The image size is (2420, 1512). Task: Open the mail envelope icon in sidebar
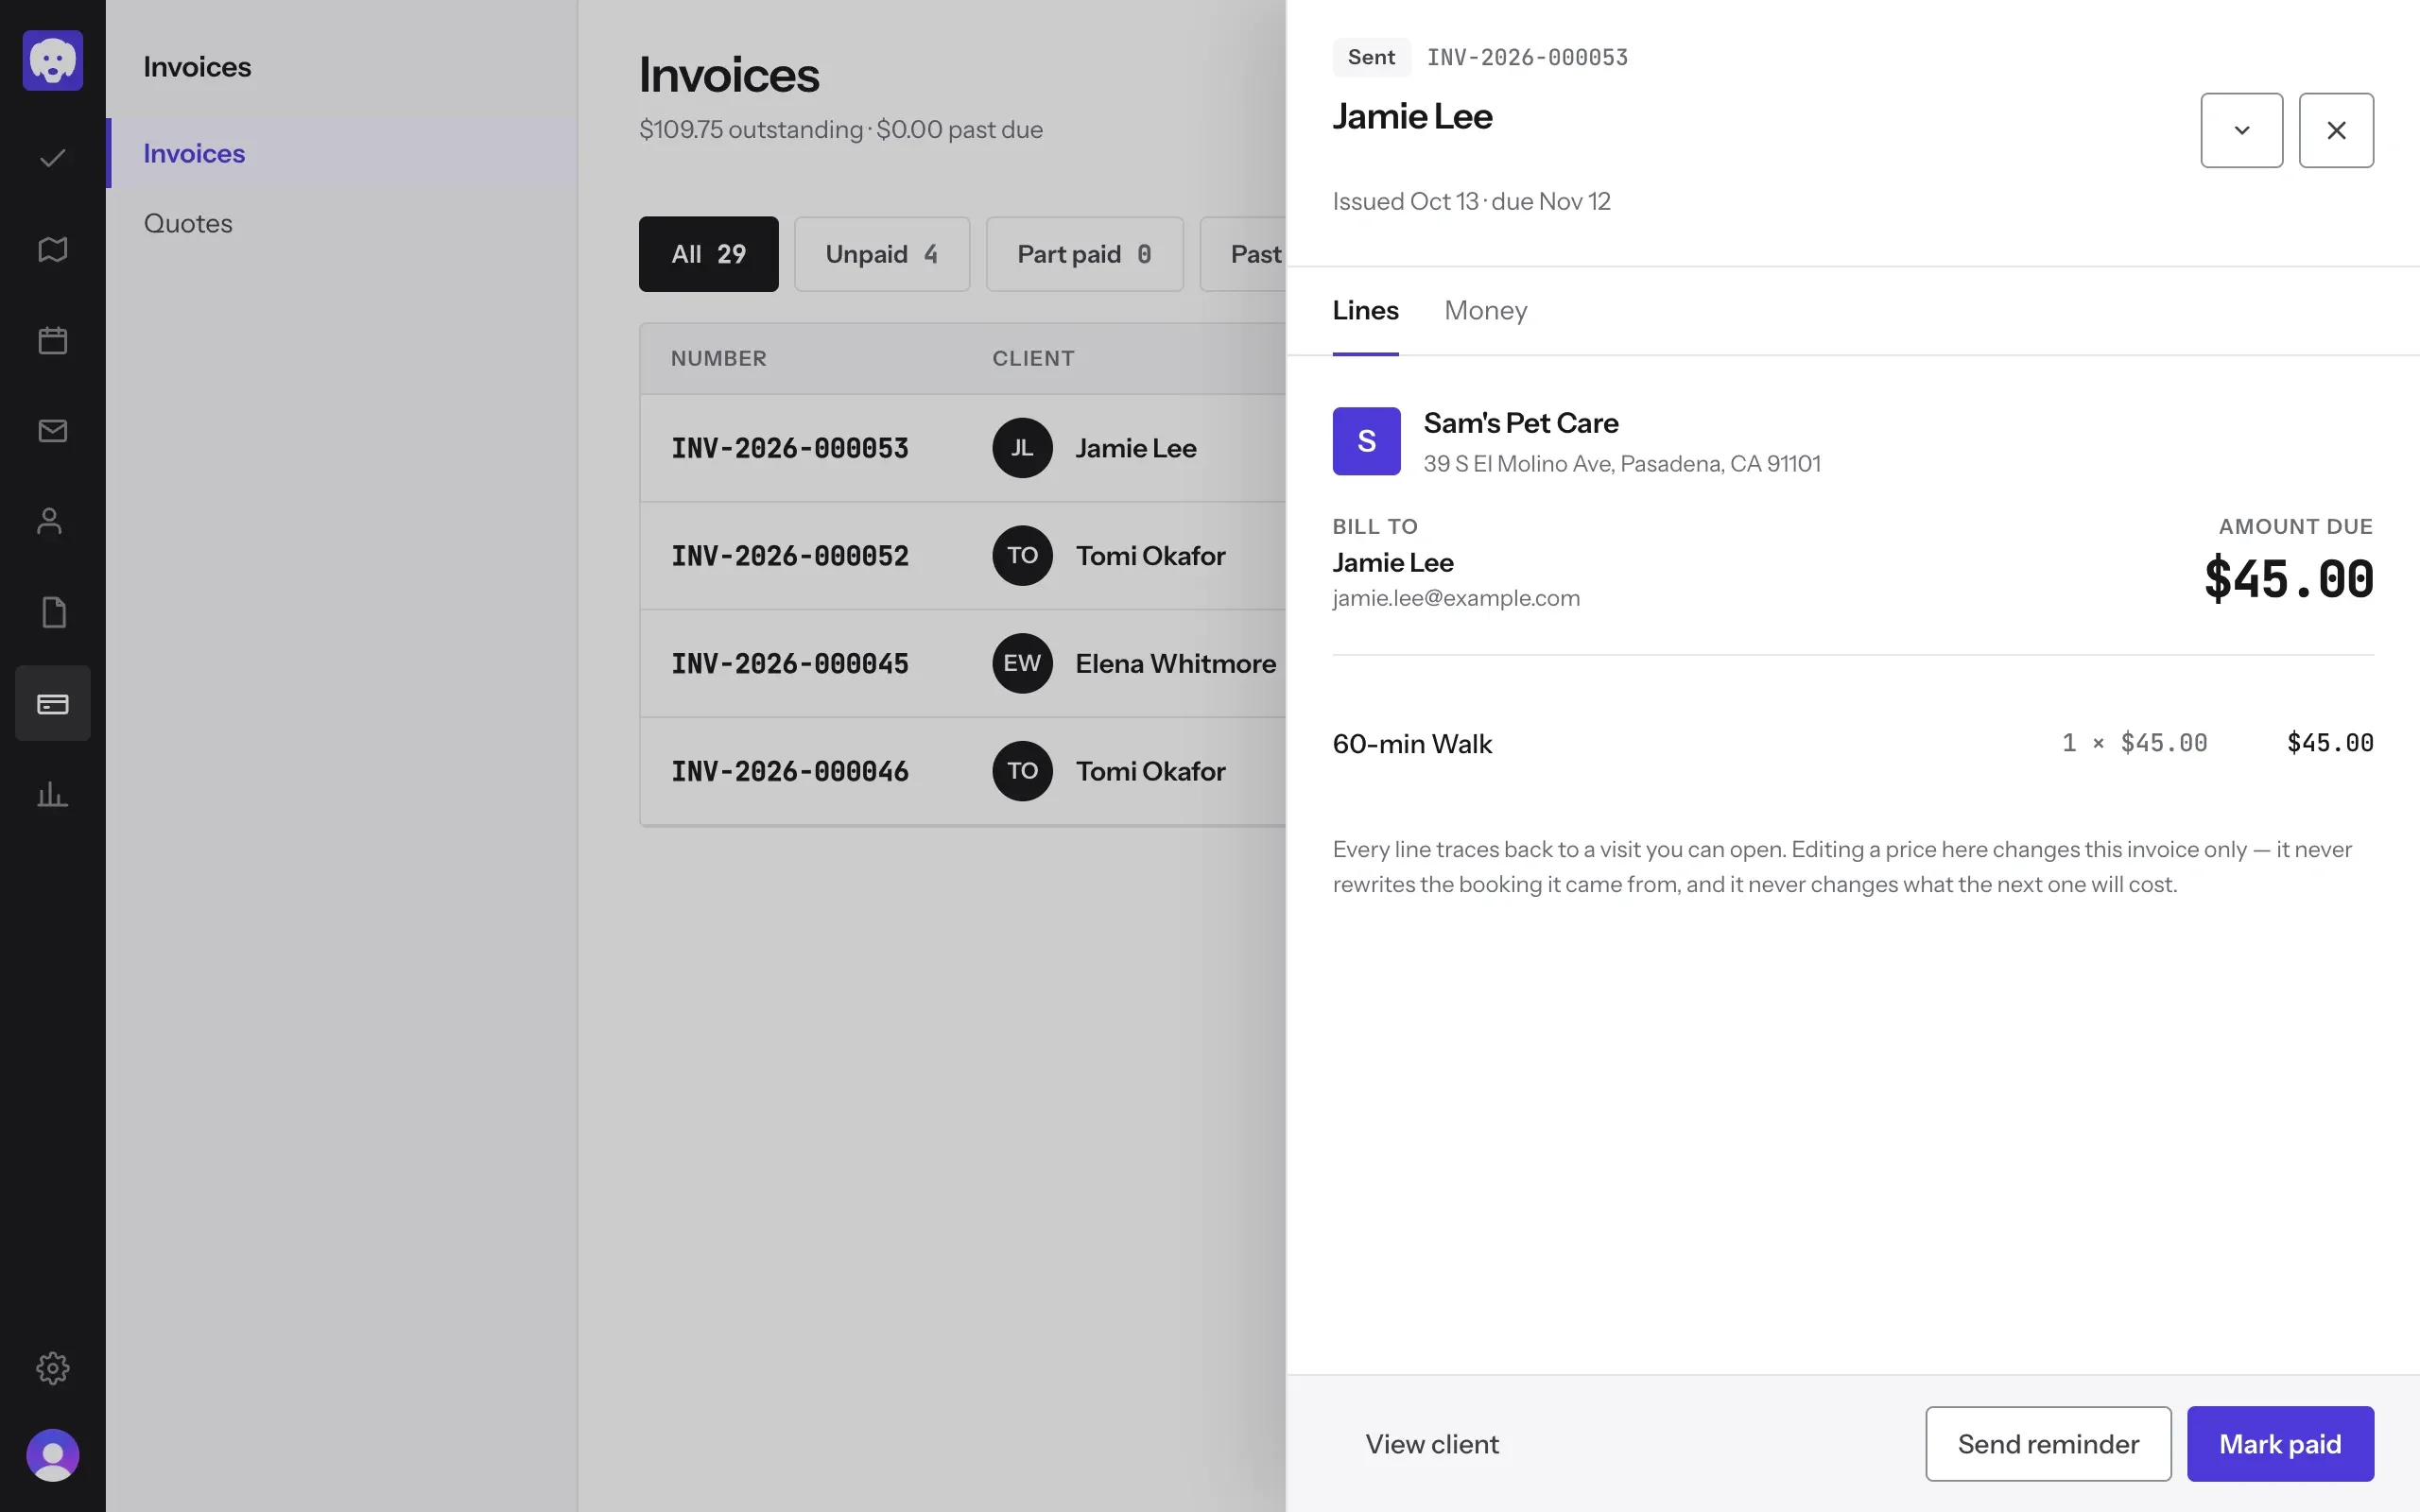pyautogui.click(x=53, y=431)
